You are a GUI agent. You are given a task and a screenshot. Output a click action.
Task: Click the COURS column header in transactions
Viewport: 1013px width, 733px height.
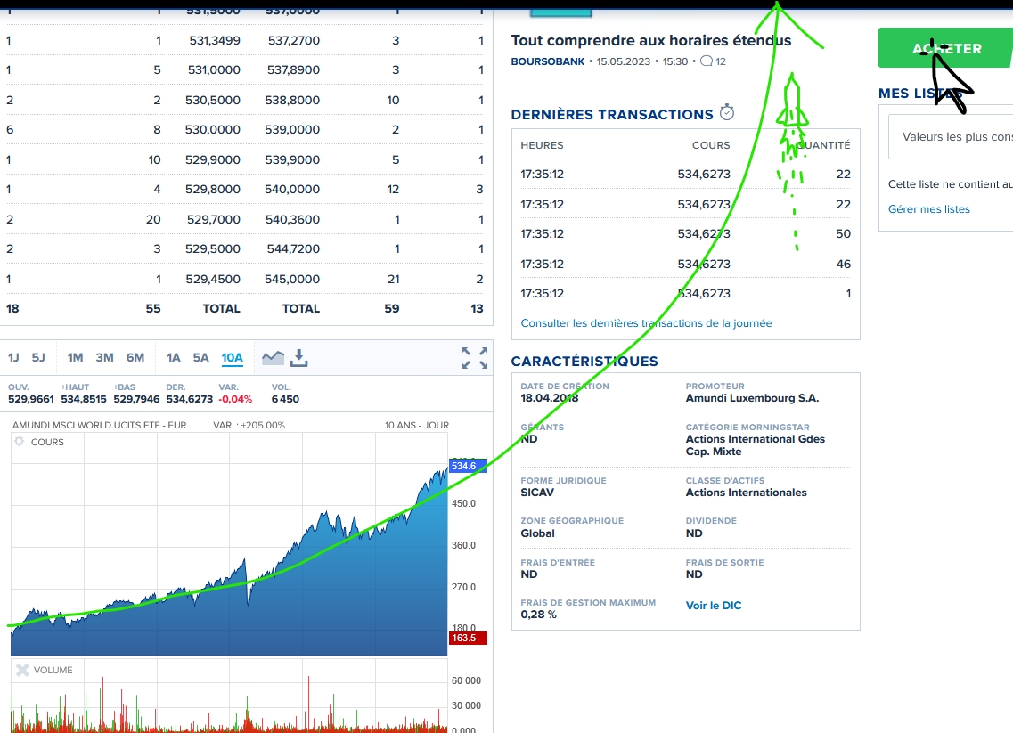coord(711,145)
